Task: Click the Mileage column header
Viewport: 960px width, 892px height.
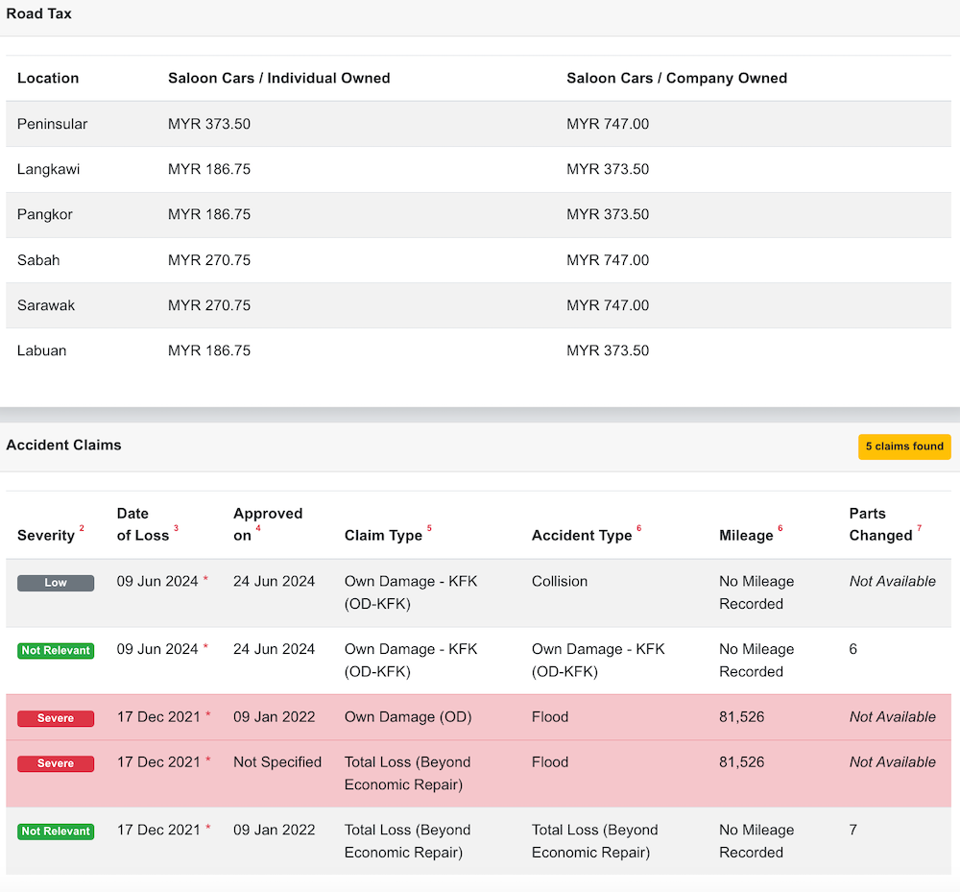Action: tap(746, 536)
